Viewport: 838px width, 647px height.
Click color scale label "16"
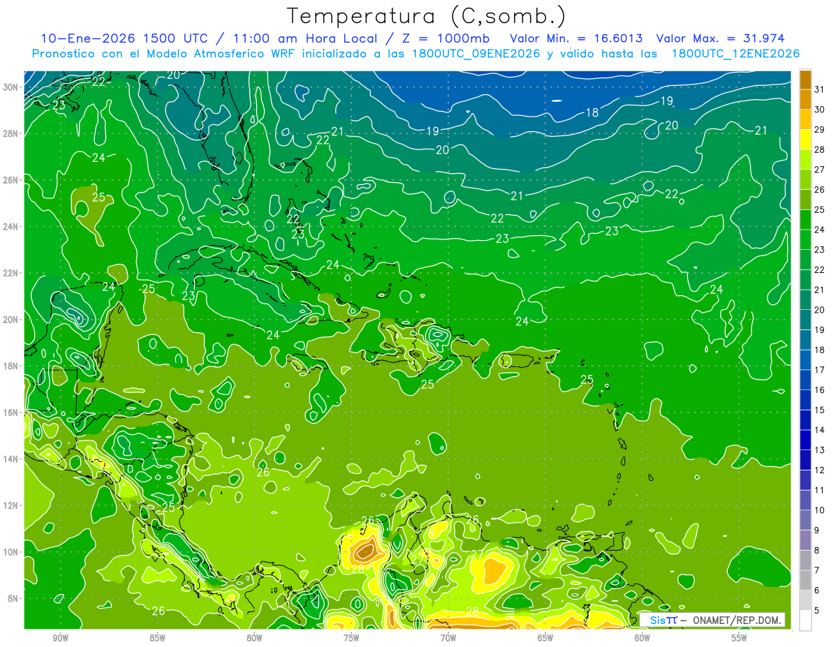pos(820,390)
